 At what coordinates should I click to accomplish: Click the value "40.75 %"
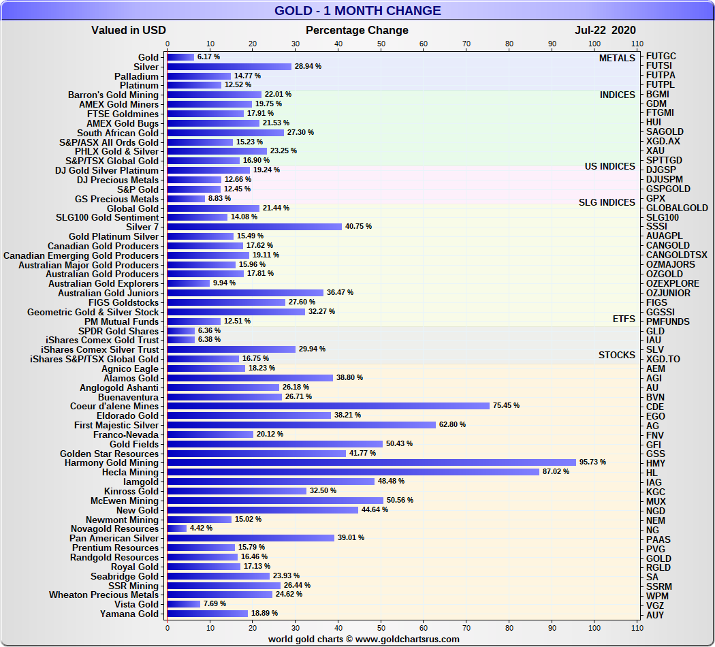click(x=358, y=226)
